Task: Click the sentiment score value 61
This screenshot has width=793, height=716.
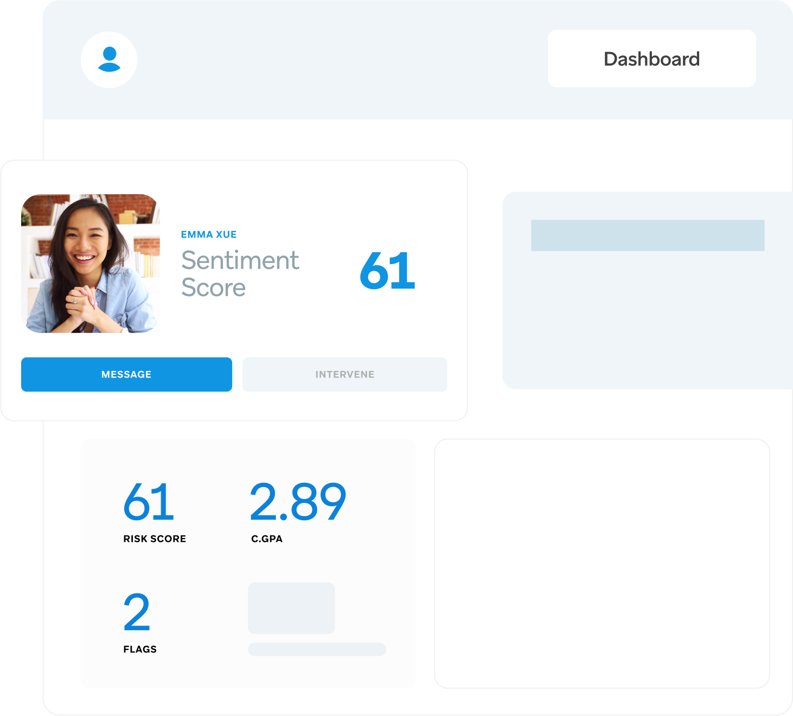Action: click(387, 271)
